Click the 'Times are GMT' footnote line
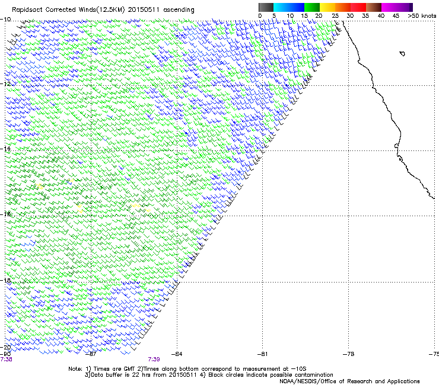 click(187, 369)
